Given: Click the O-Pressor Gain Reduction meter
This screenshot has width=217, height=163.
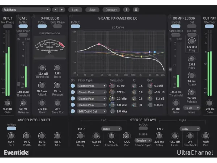Looking at the screenshot, I should [x=50, y=48].
